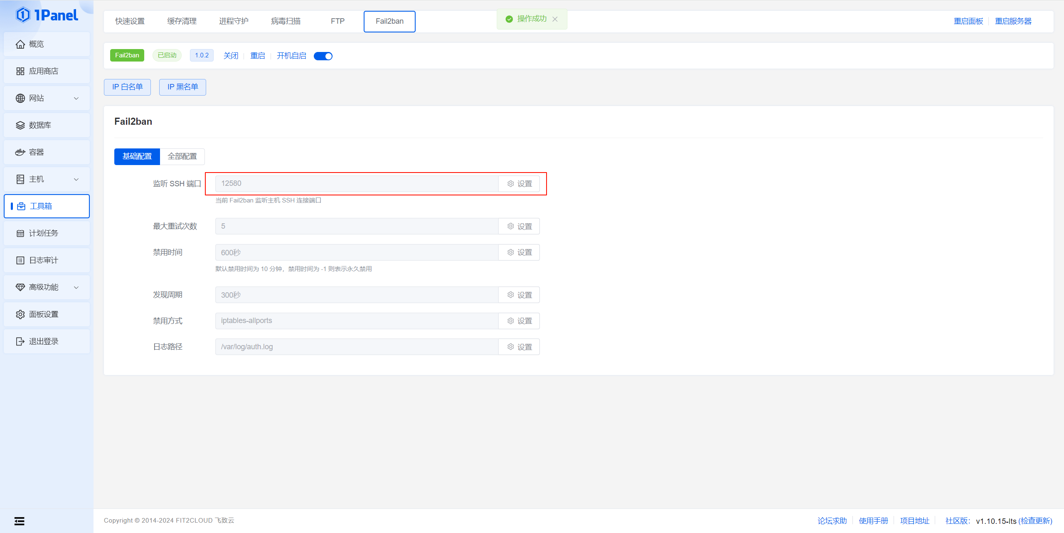The height and width of the screenshot is (533, 1064).
Task: Expand the 网站 submenu chevron
Action: (x=76, y=99)
